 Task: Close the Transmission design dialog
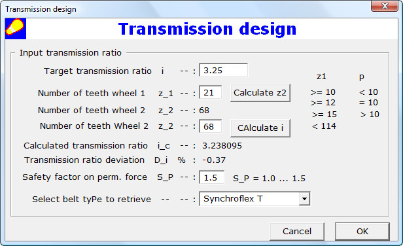click(385, 6)
